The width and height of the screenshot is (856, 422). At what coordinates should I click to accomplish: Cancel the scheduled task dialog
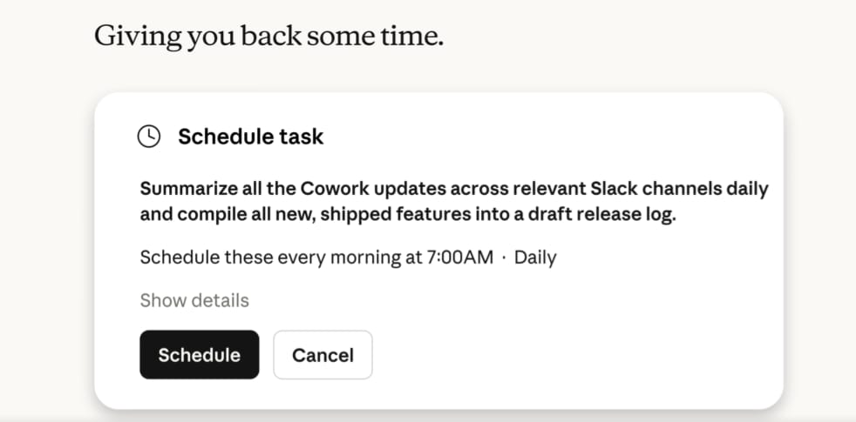323,355
